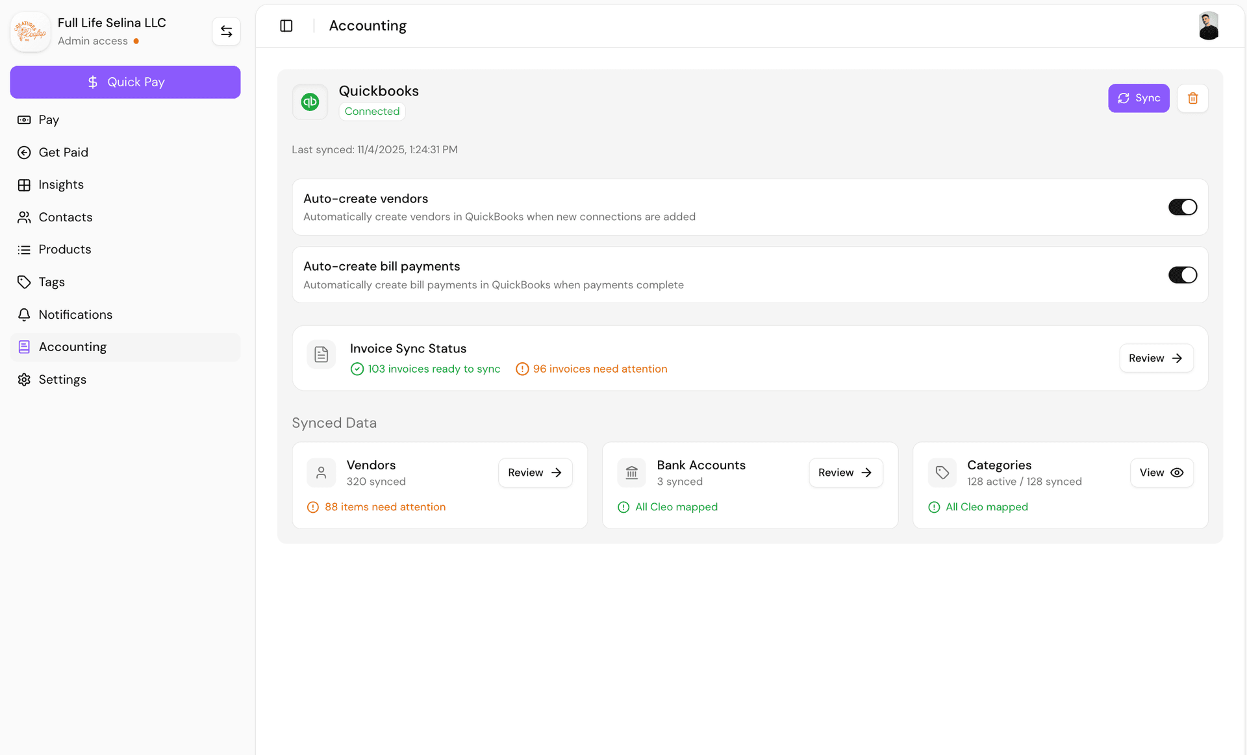This screenshot has height=755, width=1247.
Task: Click the Sync button
Action: tap(1139, 98)
